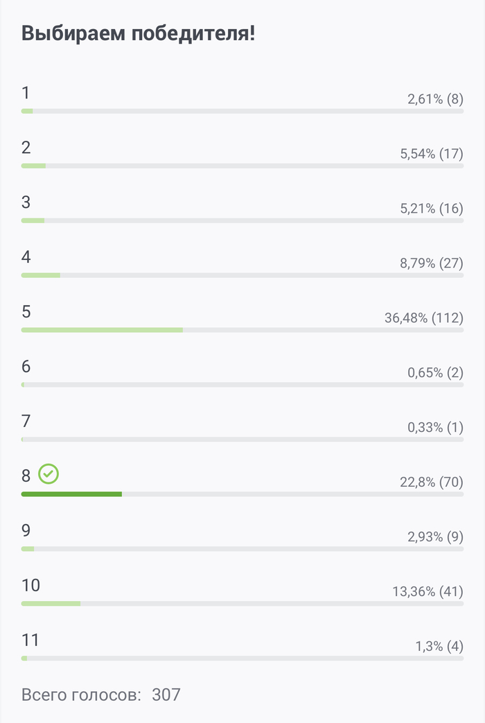
Task: Choose poll option 10 label
Action: point(30,586)
